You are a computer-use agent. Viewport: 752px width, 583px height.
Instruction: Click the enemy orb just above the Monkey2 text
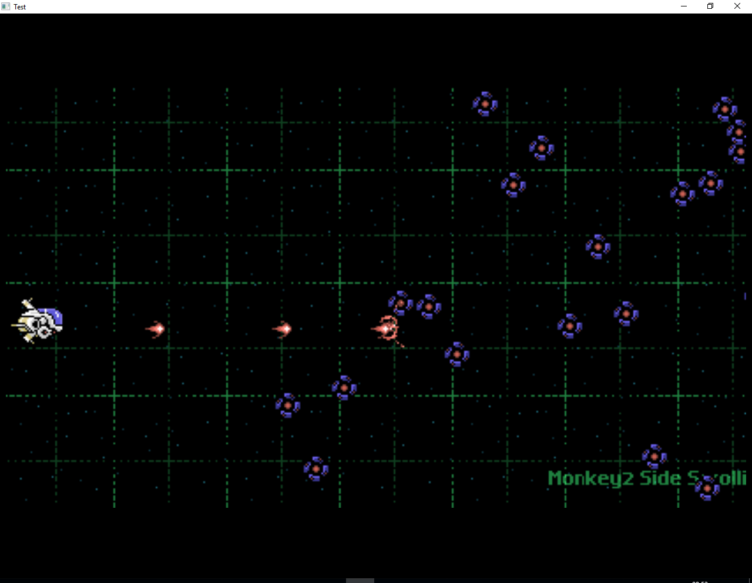654,457
